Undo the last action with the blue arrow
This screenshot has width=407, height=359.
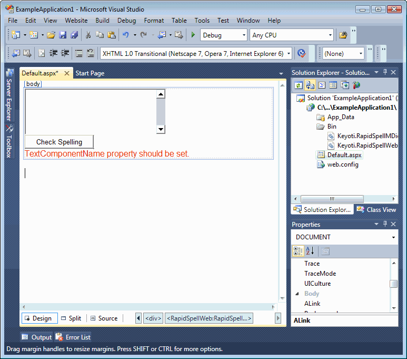tap(126, 35)
